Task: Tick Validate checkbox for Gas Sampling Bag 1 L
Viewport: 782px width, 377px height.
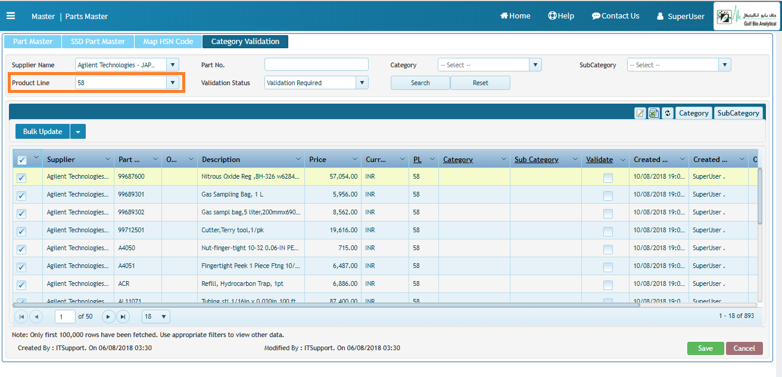Action: 607,196
